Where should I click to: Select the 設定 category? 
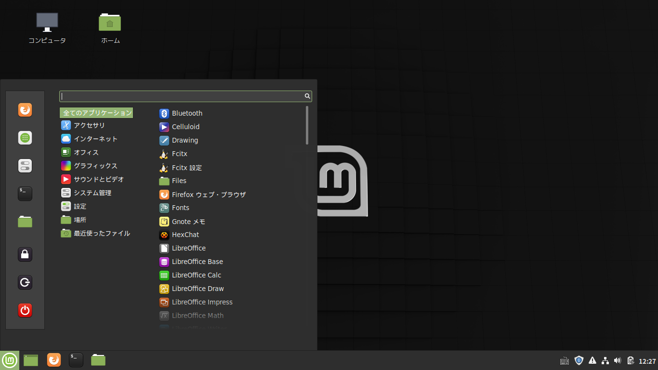click(74, 206)
